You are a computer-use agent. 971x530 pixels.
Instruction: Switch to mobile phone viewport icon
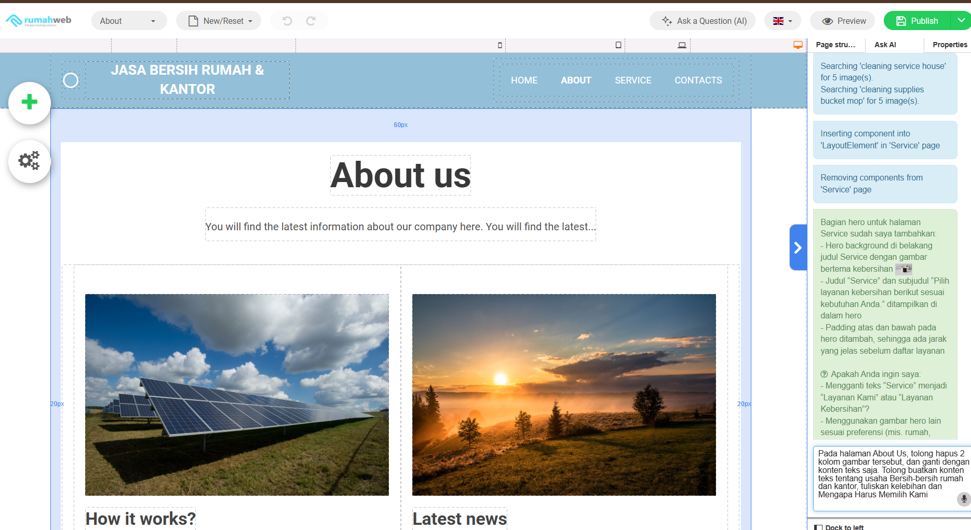point(500,45)
